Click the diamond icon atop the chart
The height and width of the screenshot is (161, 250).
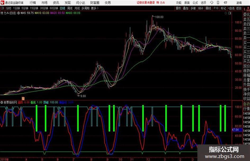click(x=226, y=13)
